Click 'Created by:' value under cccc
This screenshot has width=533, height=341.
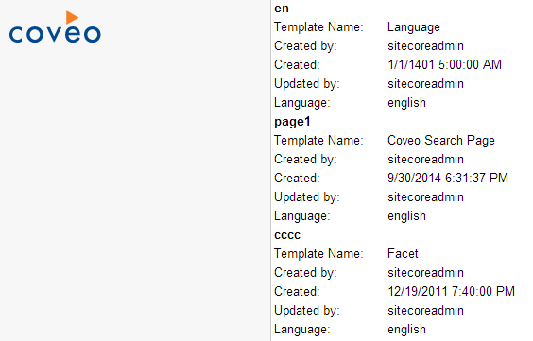coord(425,273)
